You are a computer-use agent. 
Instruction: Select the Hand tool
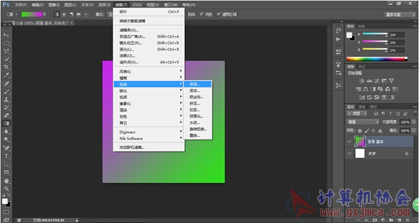6,181
